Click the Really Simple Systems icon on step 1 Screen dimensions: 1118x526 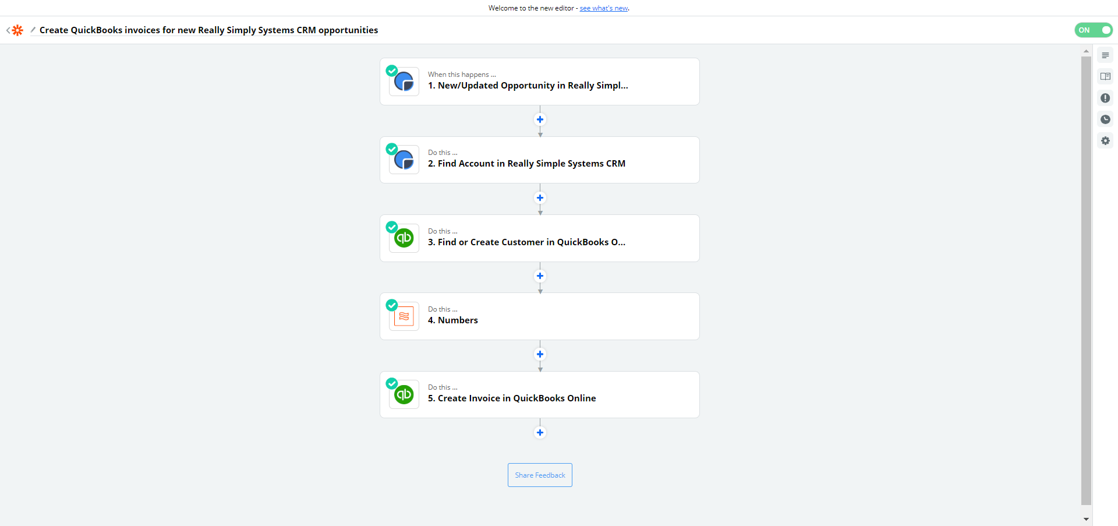coord(404,82)
